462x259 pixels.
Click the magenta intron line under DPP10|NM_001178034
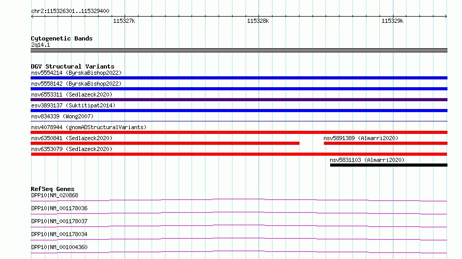pos(239,239)
